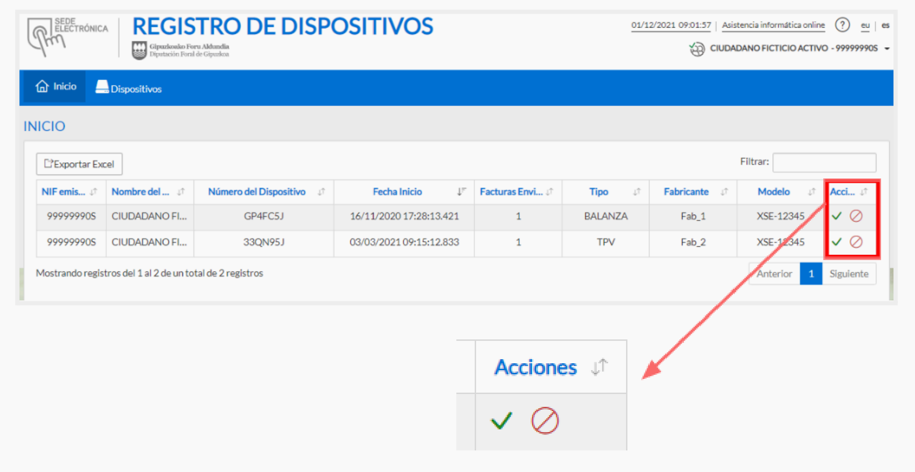Click the user avatar icon beside Ciudadano Ficticio
915x472 pixels.
[x=697, y=49]
